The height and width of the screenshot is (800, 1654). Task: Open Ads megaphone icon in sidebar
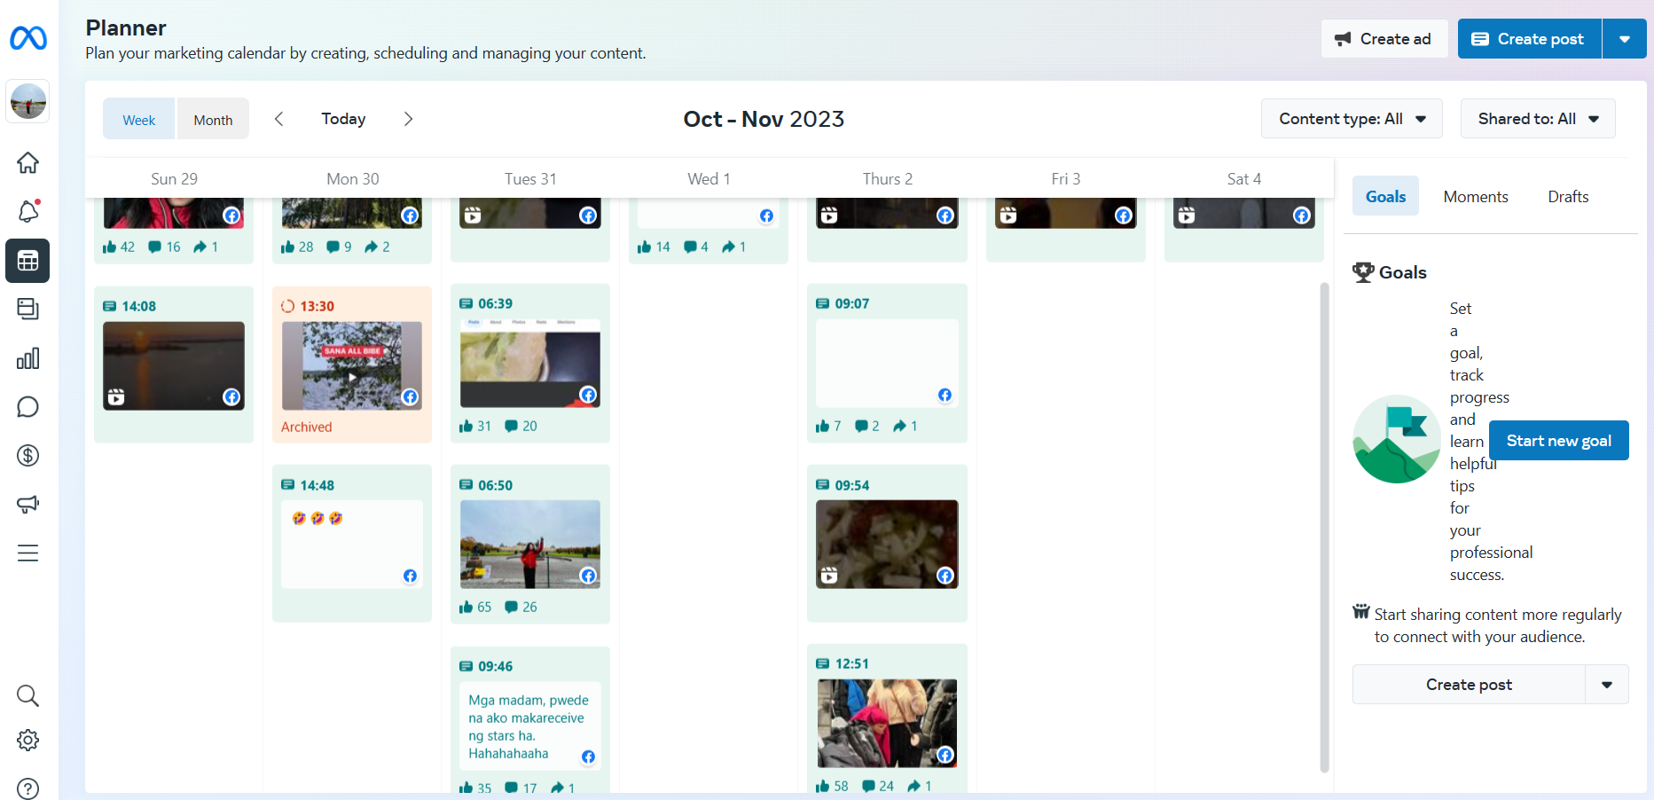click(x=28, y=505)
